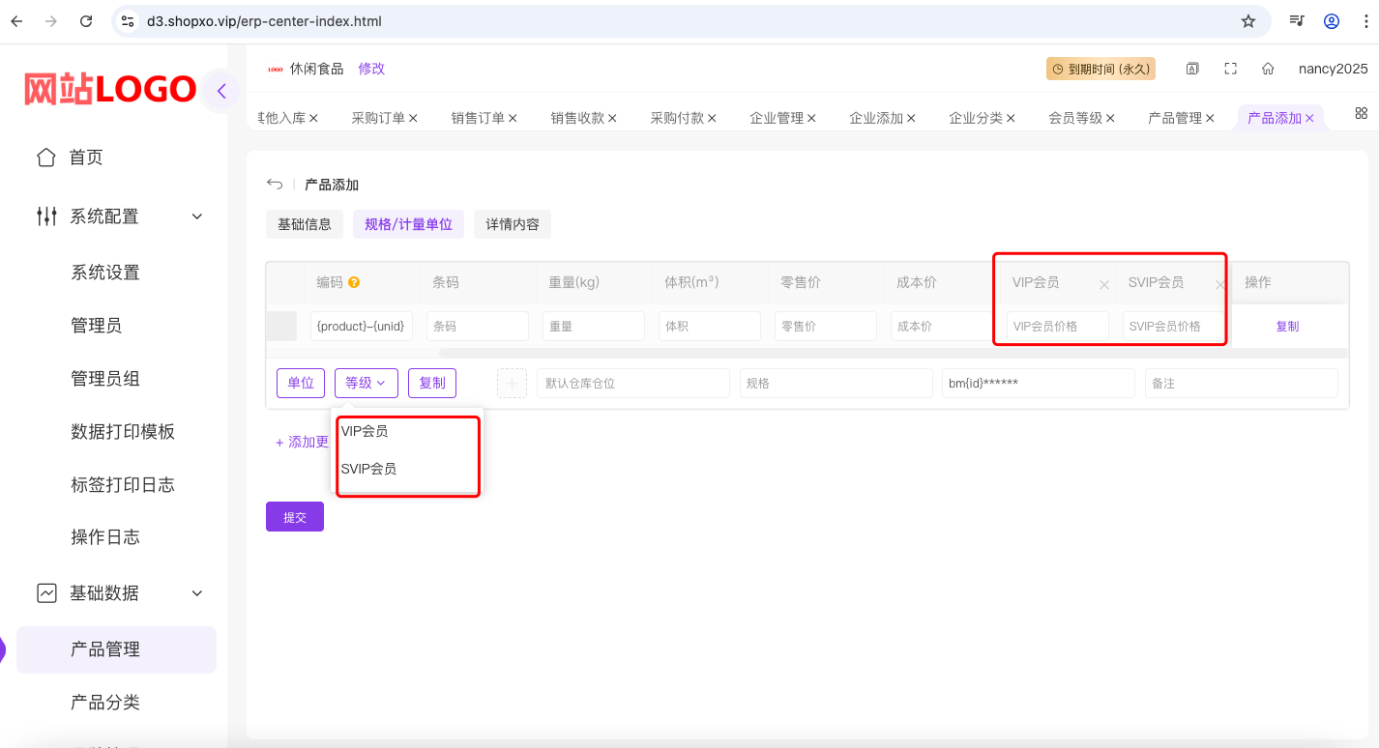Close the 企业分类 tab
This screenshot has height=748, width=1379.
[1011, 118]
